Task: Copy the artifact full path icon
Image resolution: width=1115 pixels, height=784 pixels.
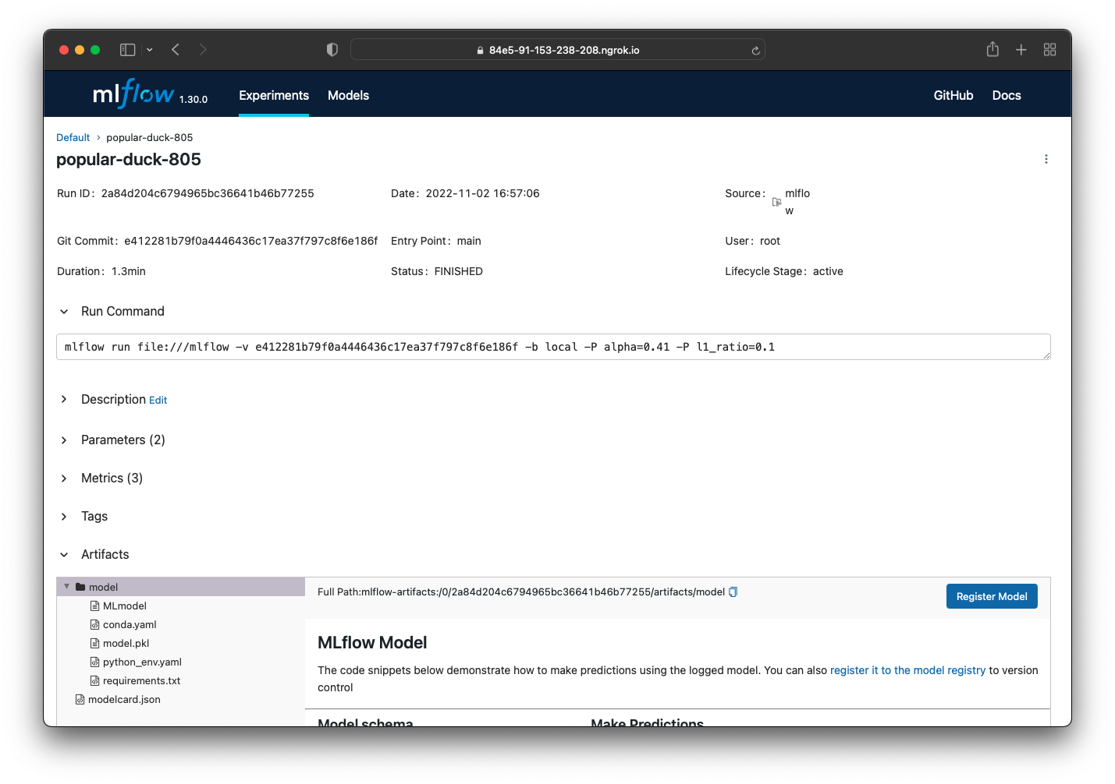Action: (x=733, y=592)
